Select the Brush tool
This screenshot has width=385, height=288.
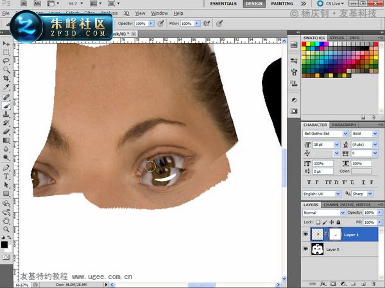(6, 106)
